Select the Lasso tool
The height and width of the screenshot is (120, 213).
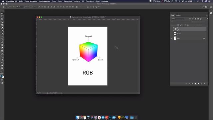coord(2,19)
